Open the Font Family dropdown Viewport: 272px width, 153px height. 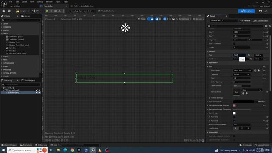[x=243, y=71]
